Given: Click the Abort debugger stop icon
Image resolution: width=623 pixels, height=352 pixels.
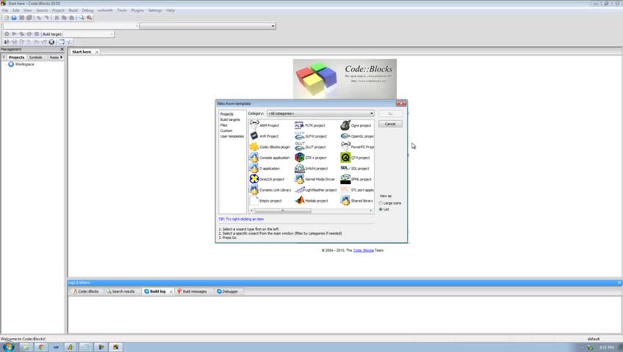Looking at the screenshot, I should pos(51,42).
